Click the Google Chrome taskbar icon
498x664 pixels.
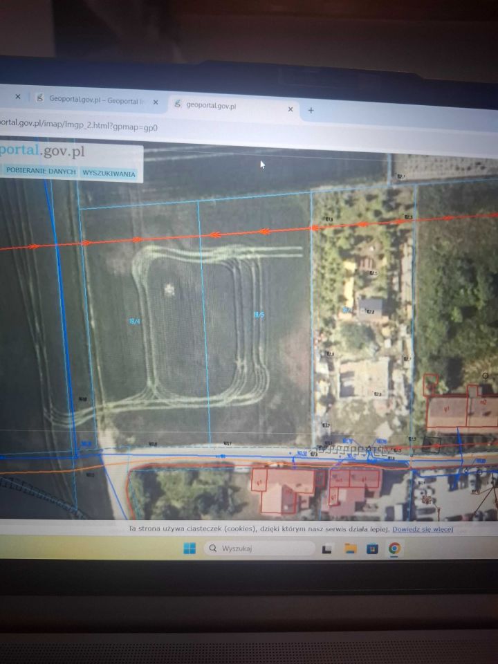[395, 548]
